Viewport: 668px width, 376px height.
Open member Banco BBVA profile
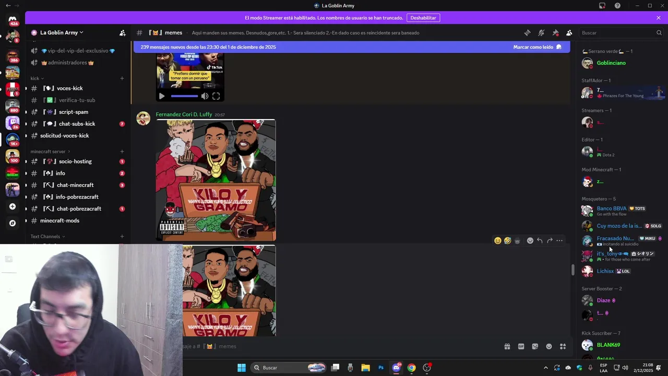(611, 211)
